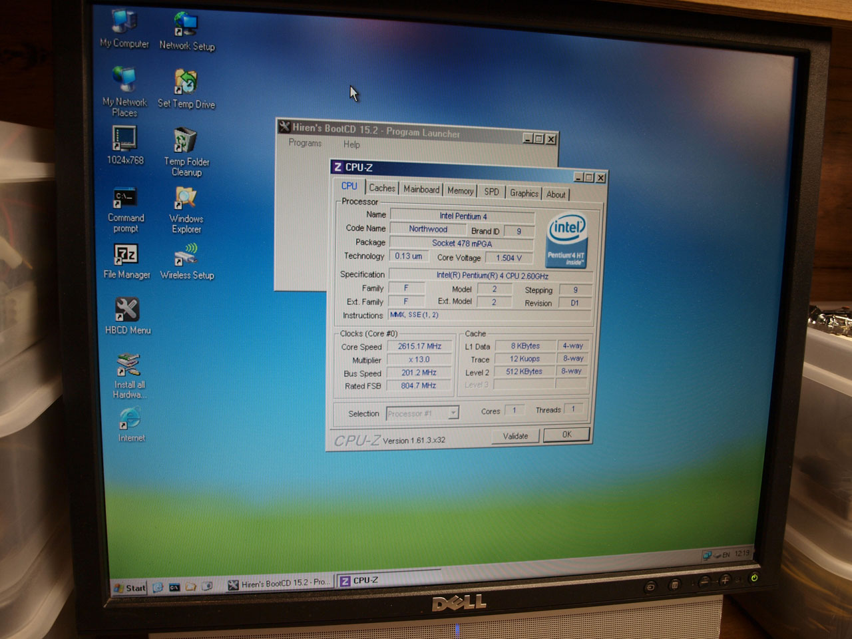The image size is (852, 639).
Task: Select the Wireless Setup desktop icon
Action: [187, 261]
